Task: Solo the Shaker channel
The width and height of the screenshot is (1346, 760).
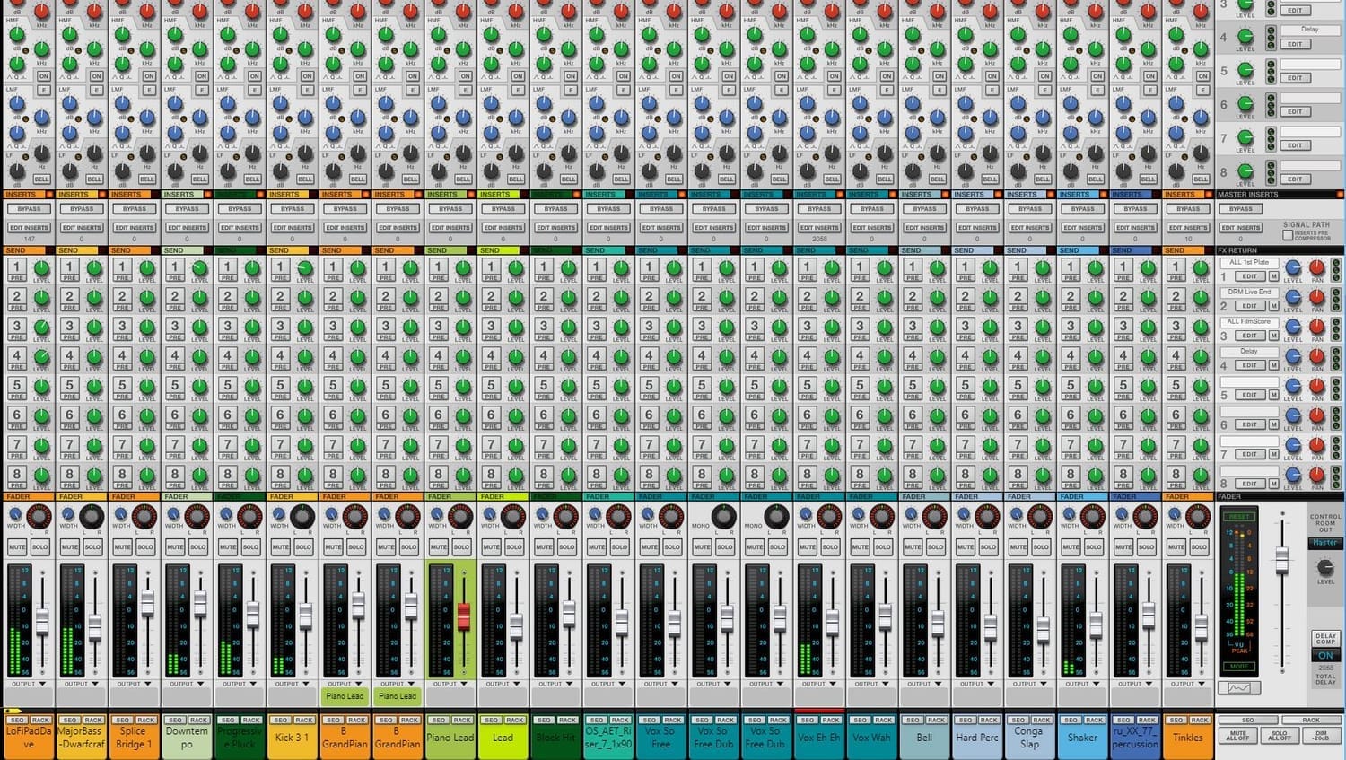Action: point(1094,546)
